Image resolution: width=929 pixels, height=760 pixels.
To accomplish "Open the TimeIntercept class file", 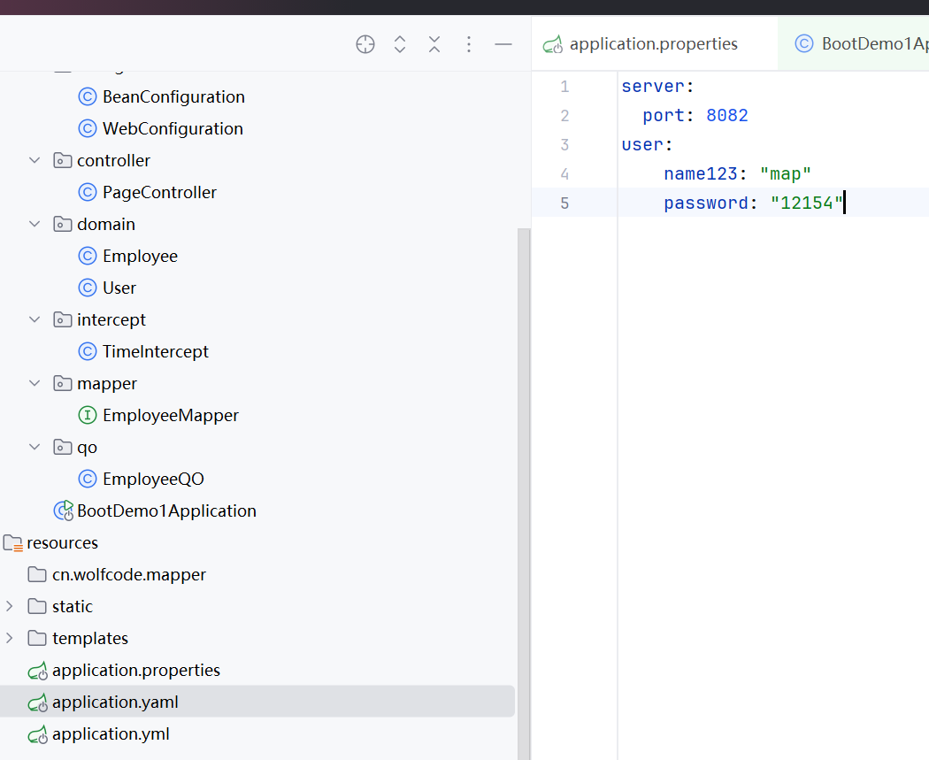I will click(x=156, y=351).
